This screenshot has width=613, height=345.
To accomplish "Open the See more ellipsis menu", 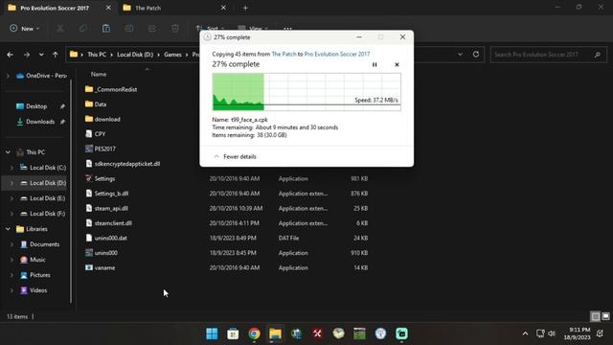I will (x=287, y=28).
